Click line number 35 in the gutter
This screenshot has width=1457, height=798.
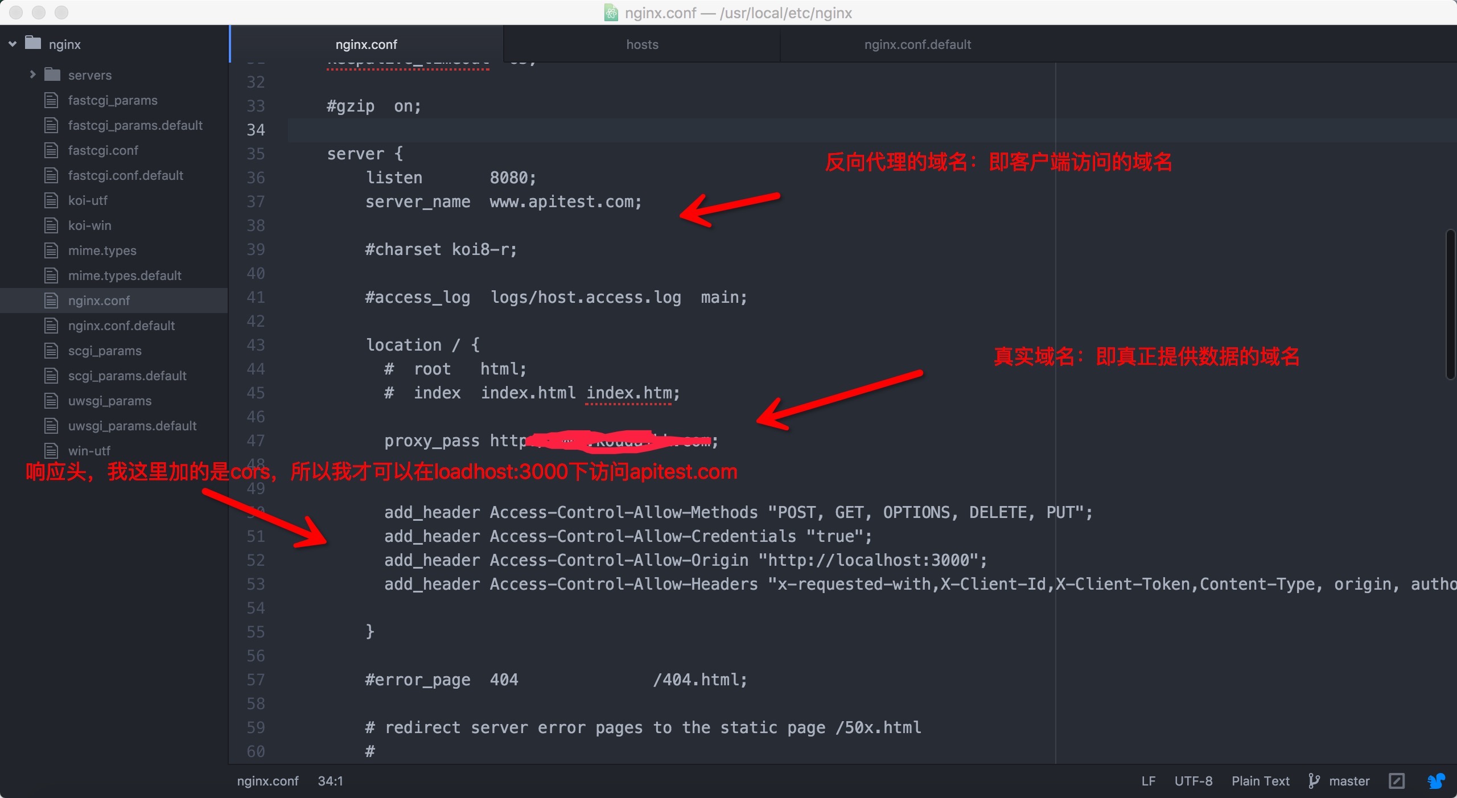[x=256, y=154]
